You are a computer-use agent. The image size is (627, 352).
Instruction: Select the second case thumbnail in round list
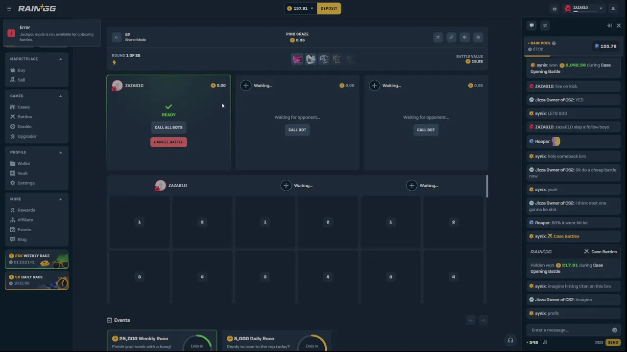coord(311,59)
